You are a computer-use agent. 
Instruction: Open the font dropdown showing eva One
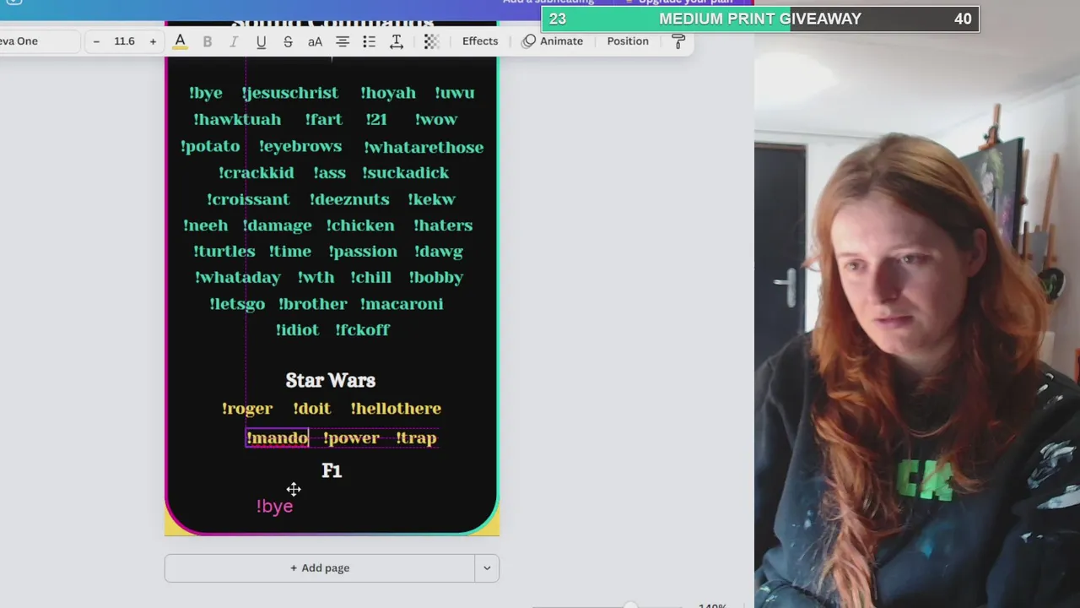pyautogui.click(x=38, y=41)
